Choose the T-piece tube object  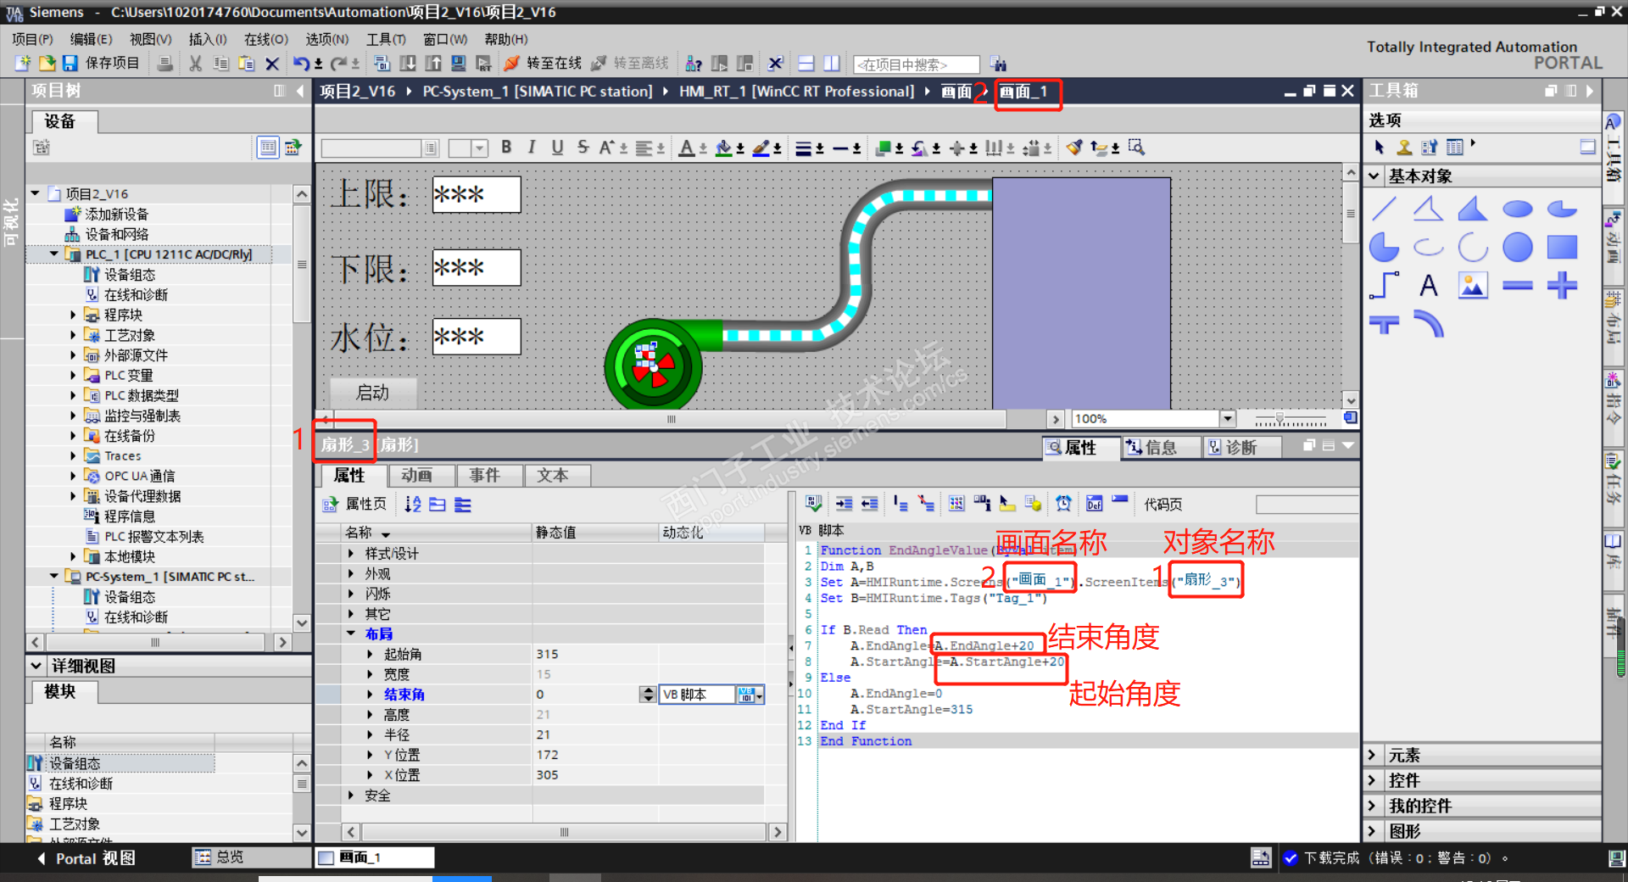pyautogui.click(x=1384, y=324)
